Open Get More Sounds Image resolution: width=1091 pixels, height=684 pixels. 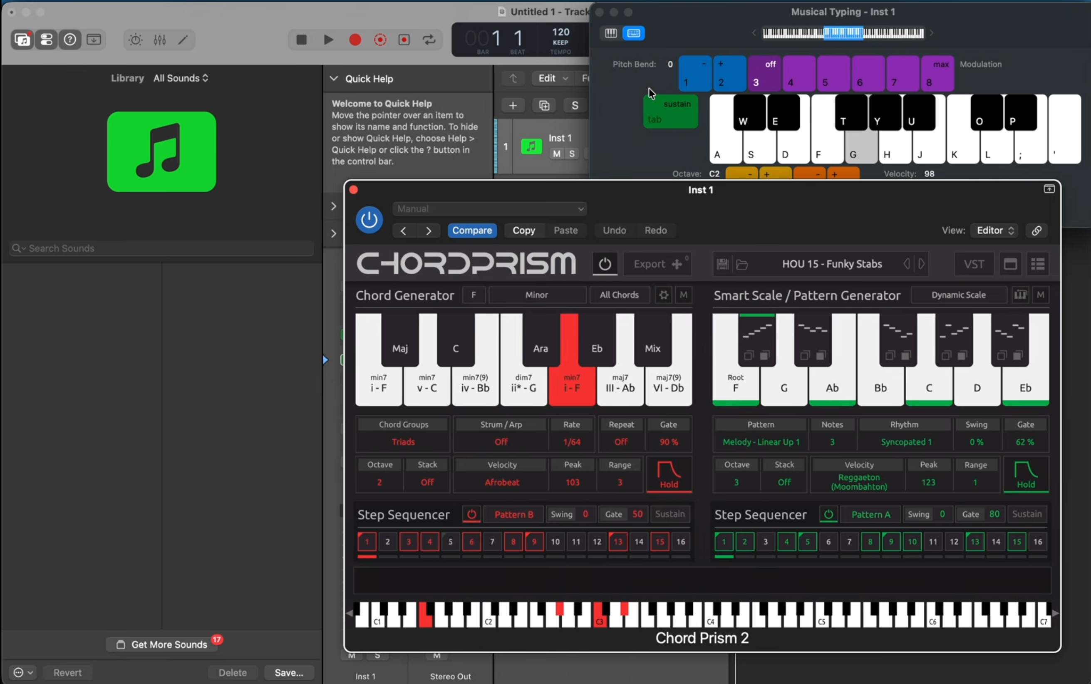(162, 644)
